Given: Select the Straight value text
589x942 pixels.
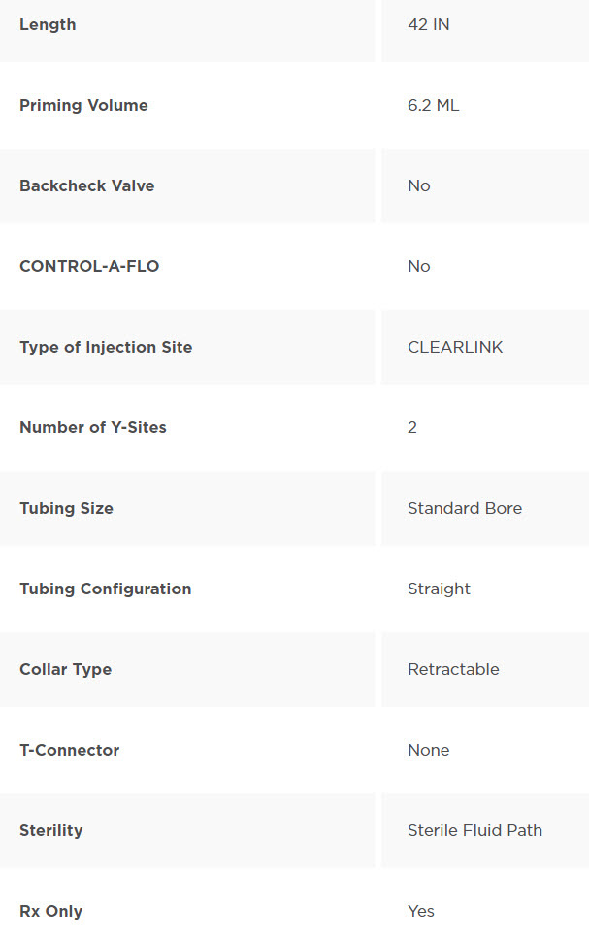Looking at the screenshot, I should click(x=439, y=589).
